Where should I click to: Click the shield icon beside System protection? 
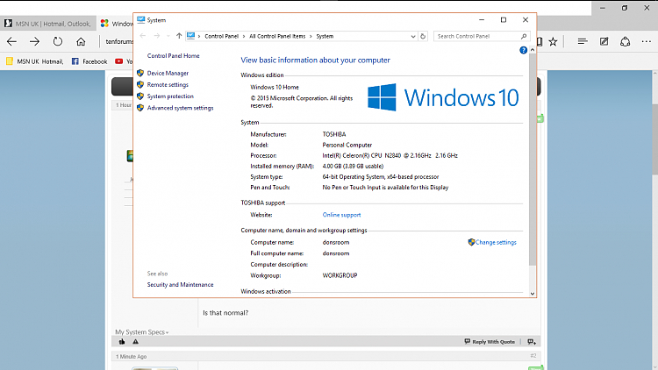coord(140,96)
